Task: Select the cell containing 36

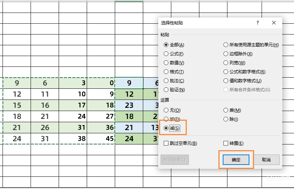Action: [101, 128]
